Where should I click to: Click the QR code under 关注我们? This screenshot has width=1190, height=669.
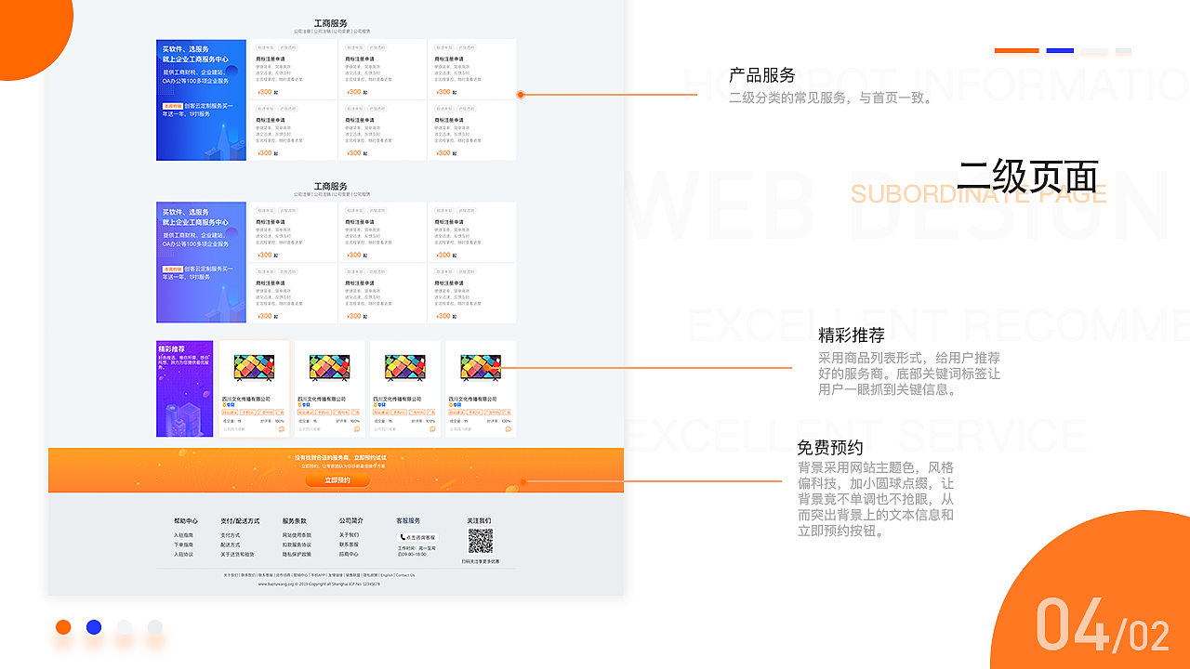(x=481, y=541)
